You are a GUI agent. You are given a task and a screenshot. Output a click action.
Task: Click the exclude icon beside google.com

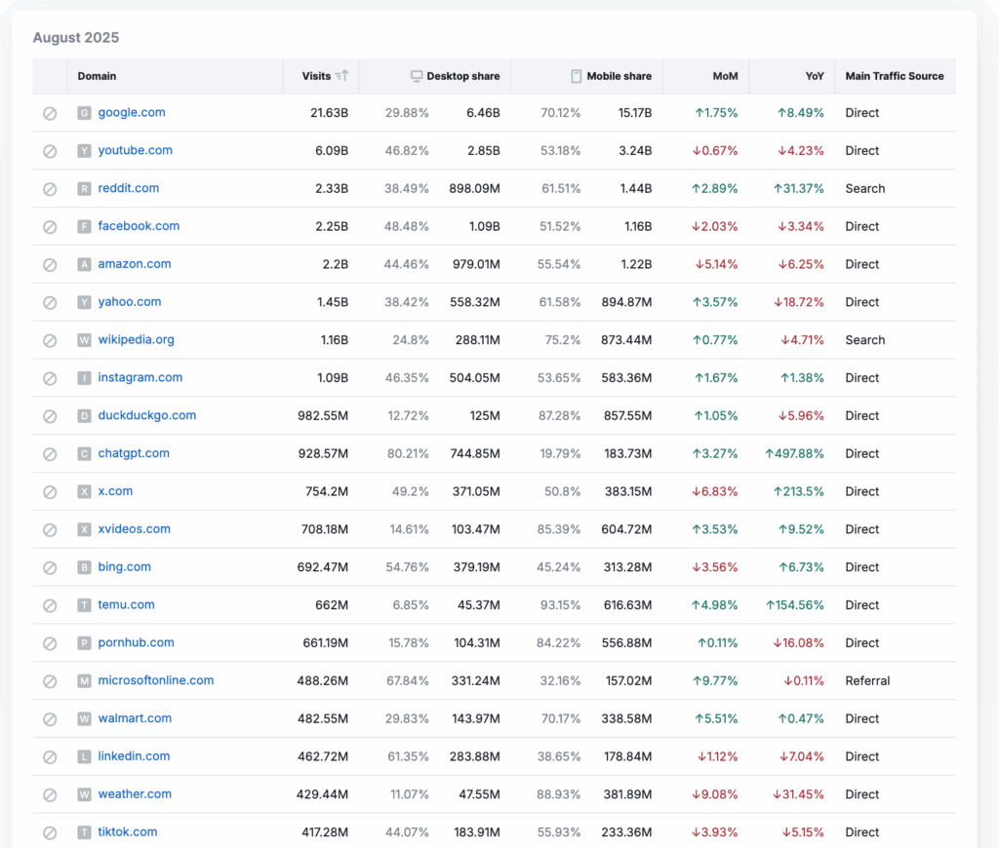coord(50,113)
